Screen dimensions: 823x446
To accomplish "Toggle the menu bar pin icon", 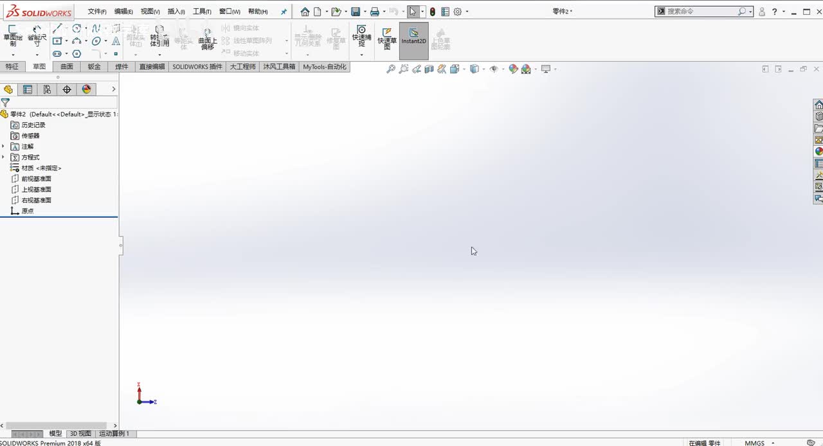I will click(x=284, y=12).
